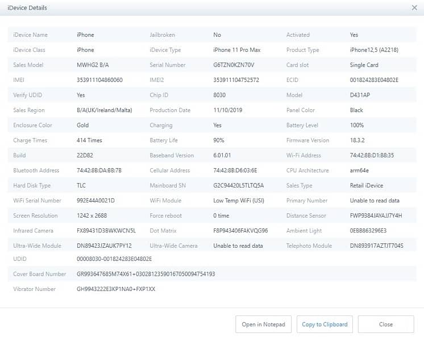The image size is (424, 341).
Task: Select telephoto module DN893917AZTJT704S
Action: [x=376, y=246]
